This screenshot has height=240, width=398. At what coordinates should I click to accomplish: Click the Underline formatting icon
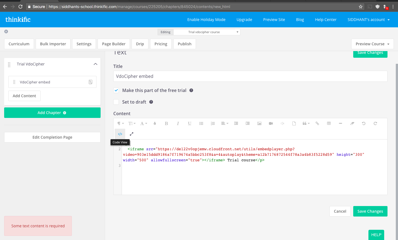click(190, 123)
